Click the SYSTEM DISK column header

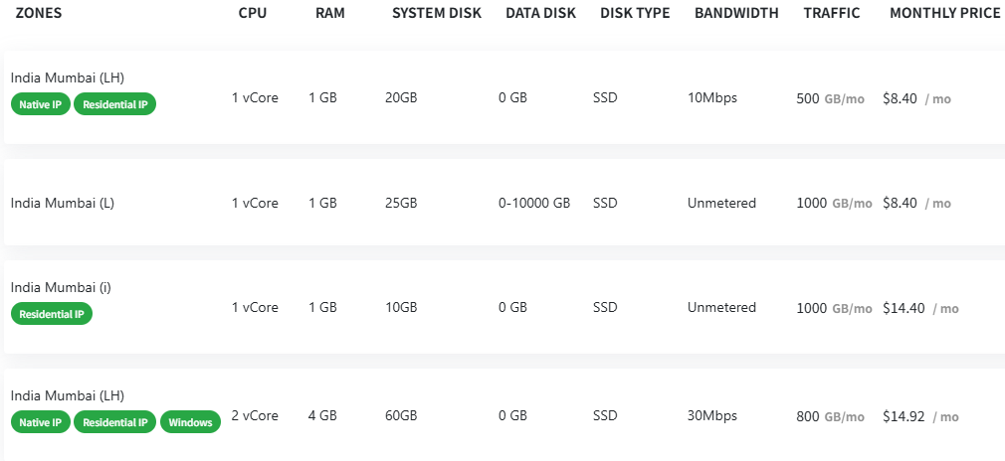pos(437,14)
